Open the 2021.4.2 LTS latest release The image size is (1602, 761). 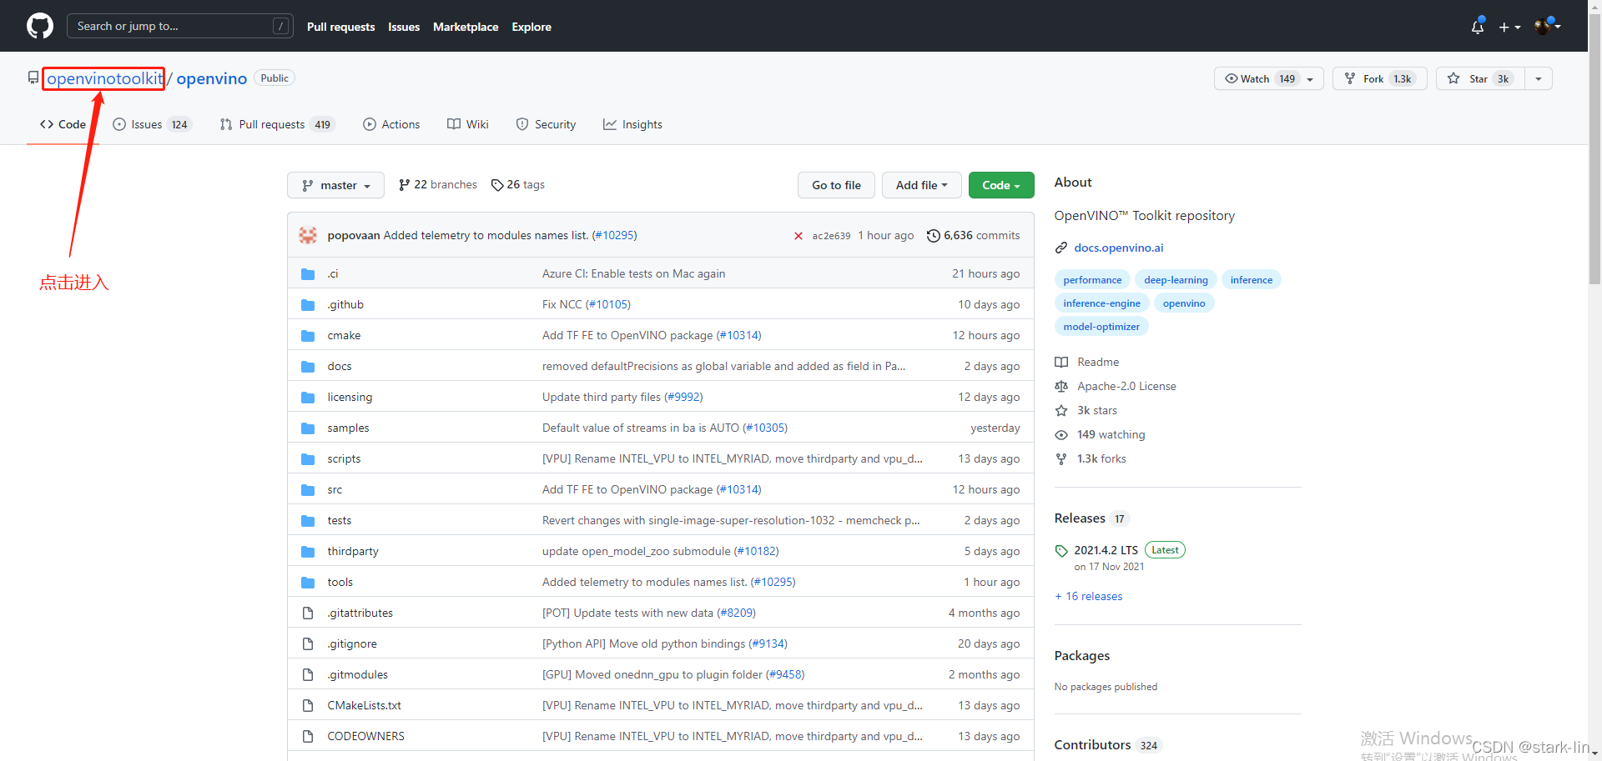[x=1106, y=550]
